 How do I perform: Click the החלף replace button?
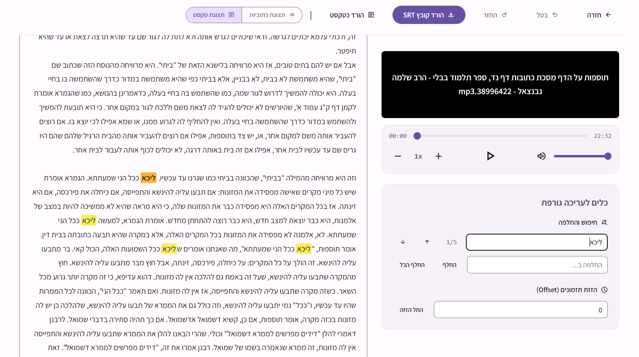(x=449, y=265)
